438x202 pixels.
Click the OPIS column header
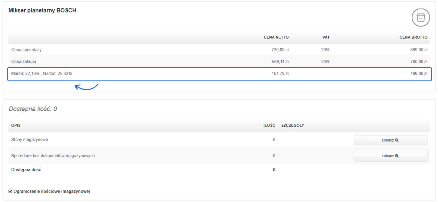pyautogui.click(x=16, y=125)
